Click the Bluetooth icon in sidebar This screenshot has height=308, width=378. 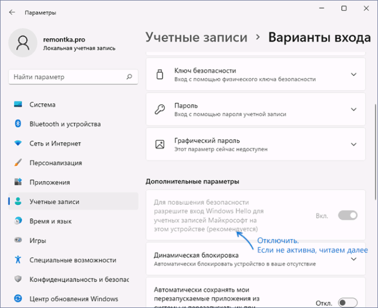click(18, 124)
